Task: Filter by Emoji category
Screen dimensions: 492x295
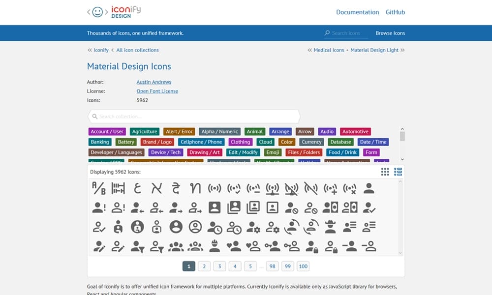Action: 273,152
